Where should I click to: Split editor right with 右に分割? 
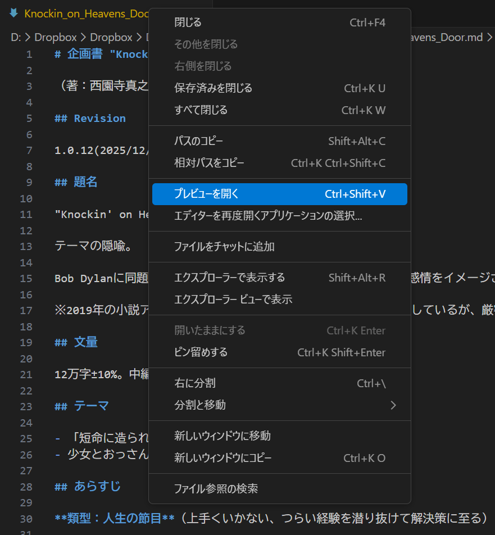point(195,383)
